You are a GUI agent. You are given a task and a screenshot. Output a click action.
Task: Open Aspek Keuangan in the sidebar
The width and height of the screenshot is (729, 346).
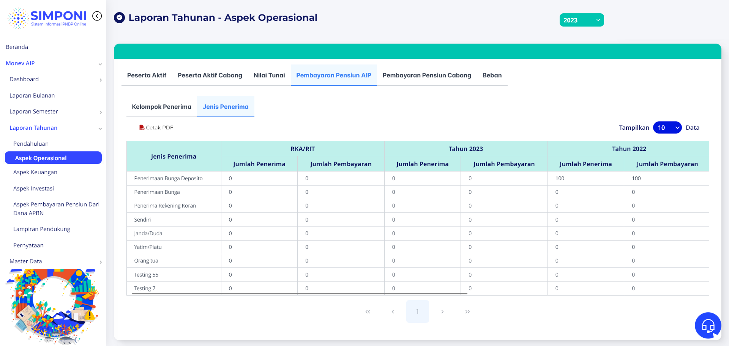point(35,172)
